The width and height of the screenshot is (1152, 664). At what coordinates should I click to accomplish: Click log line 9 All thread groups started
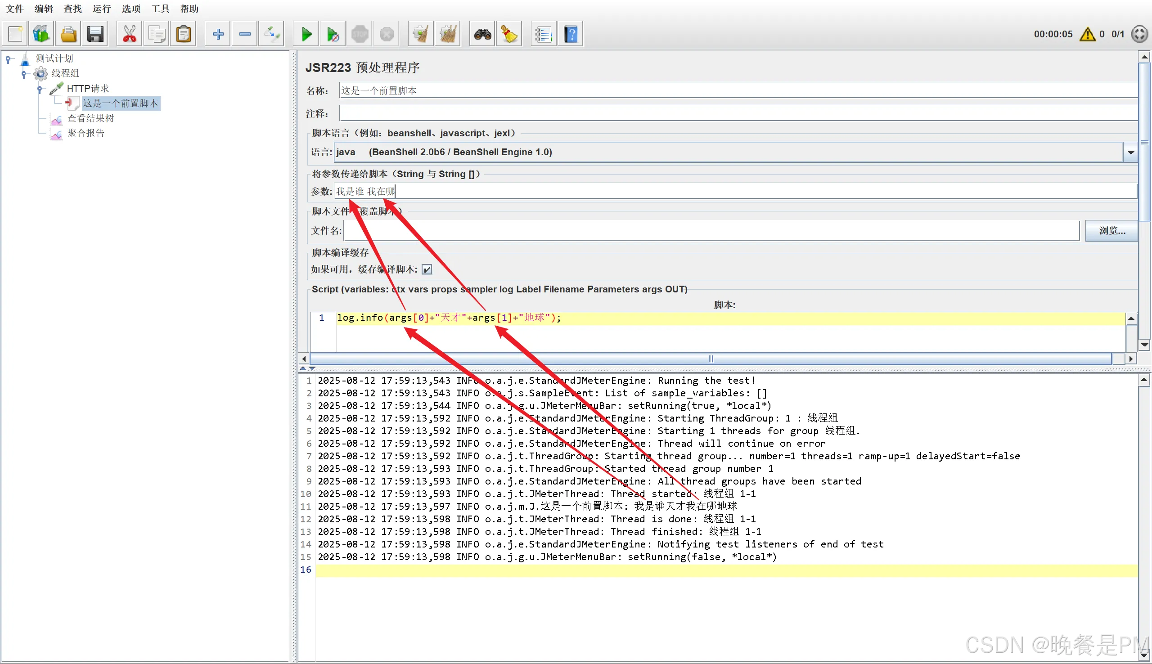pos(589,481)
